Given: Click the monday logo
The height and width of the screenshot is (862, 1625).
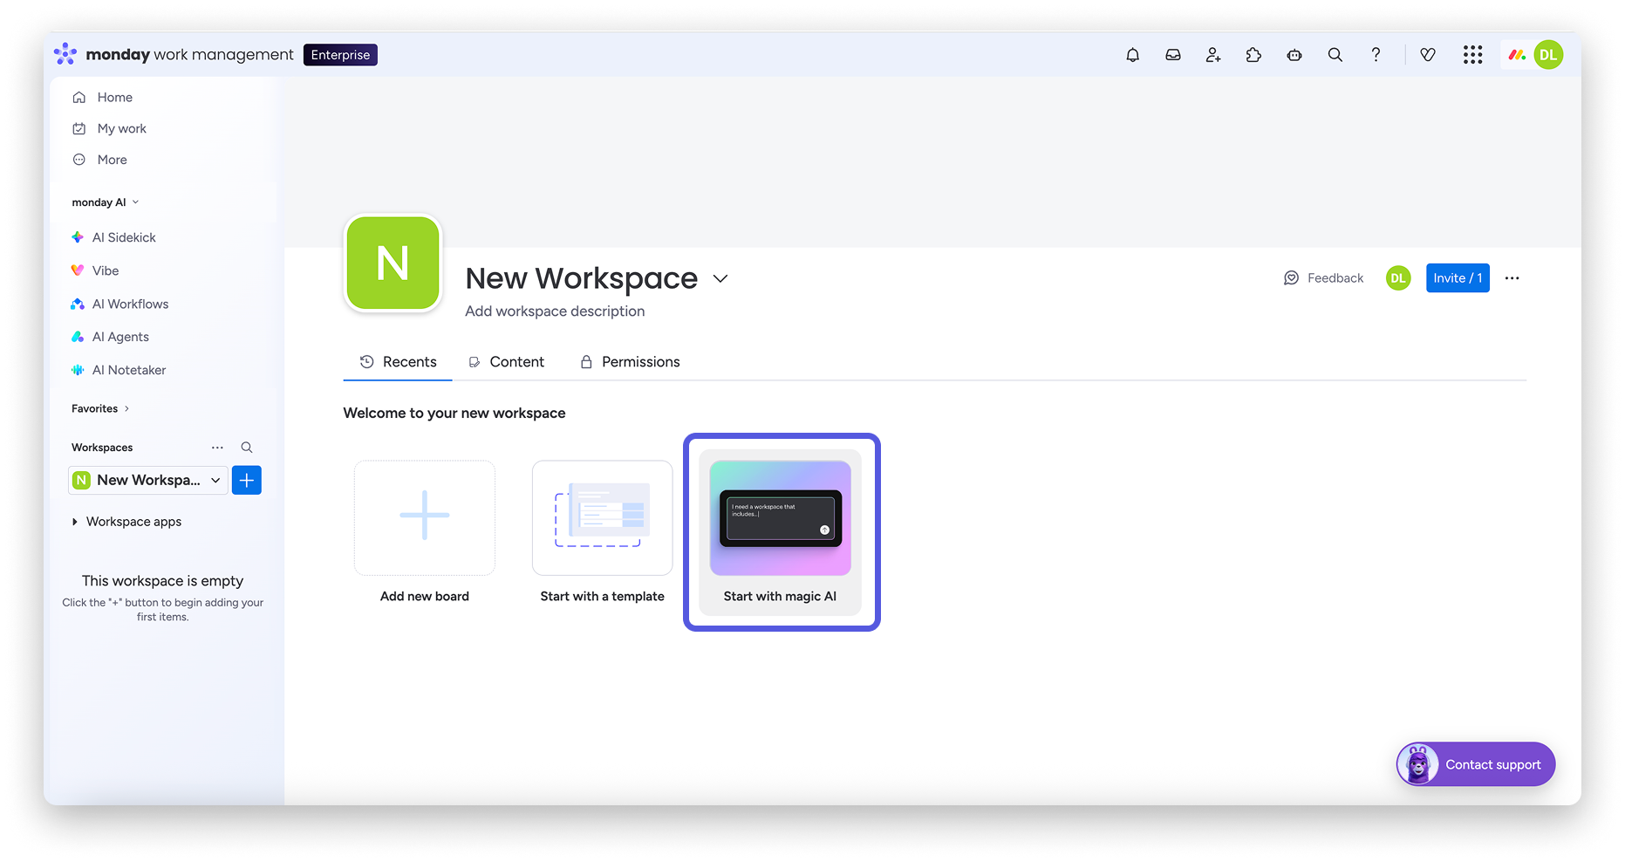Looking at the screenshot, I should (65, 54).
